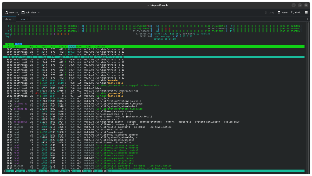Expand the Split View dropdown arrow
The height and width of the screenshot is (176, 312).
[x=39, y=12]
